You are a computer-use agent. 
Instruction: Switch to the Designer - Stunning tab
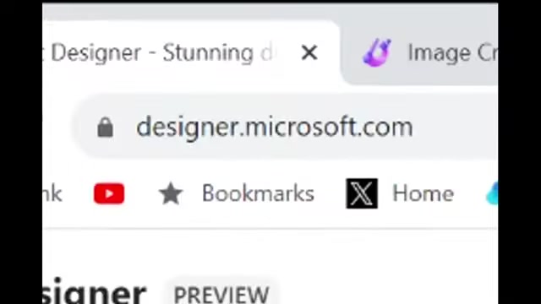tap(191, 52)
